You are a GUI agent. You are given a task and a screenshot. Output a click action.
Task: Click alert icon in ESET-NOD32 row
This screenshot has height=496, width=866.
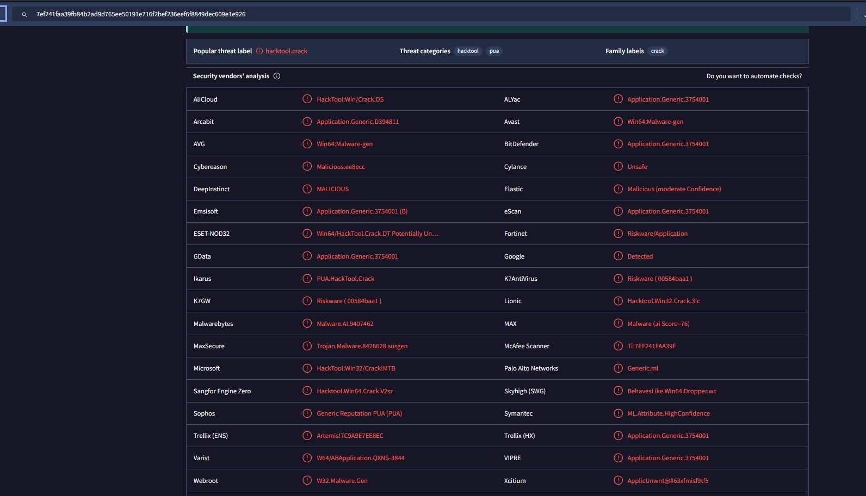(307, 234)
